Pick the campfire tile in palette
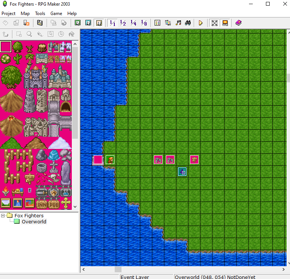The width and height of the screenshot is (290, 279). 6,191
